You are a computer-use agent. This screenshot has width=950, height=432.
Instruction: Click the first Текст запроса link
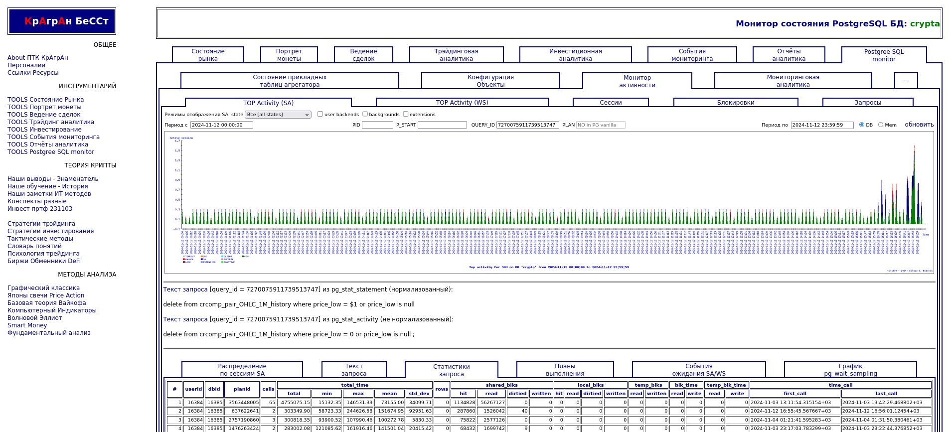pos(185,289)
